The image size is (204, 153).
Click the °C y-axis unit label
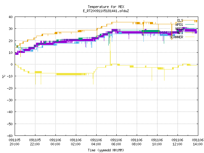click(4, 76)
